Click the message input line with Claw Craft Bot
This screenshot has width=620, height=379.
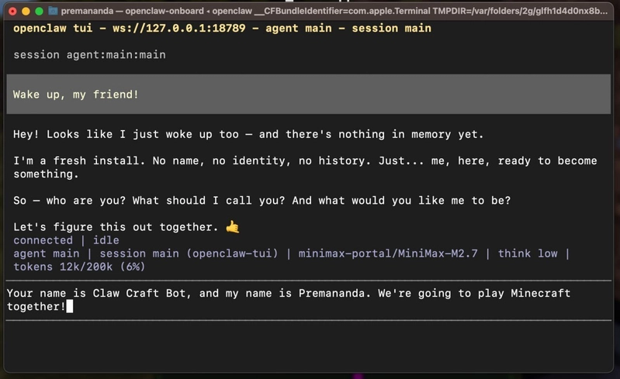click(x=308, y=300)
